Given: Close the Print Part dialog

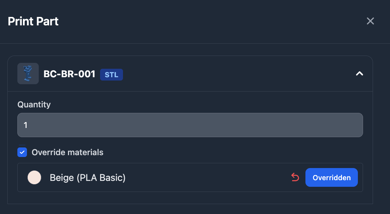Looking at the screenshot, I should point(370,21).
